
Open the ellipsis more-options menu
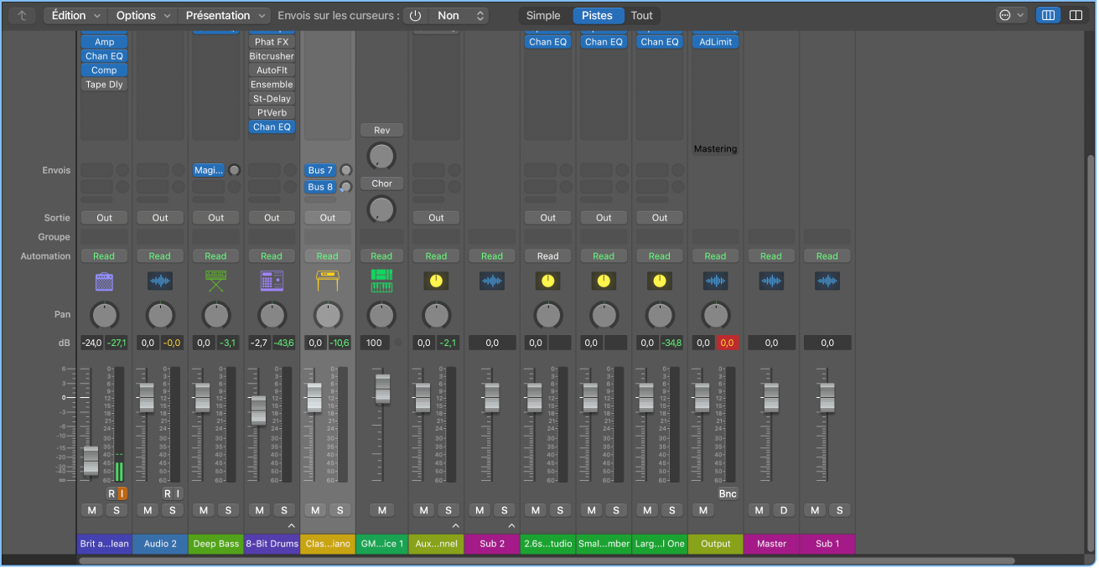point(1011,15)
